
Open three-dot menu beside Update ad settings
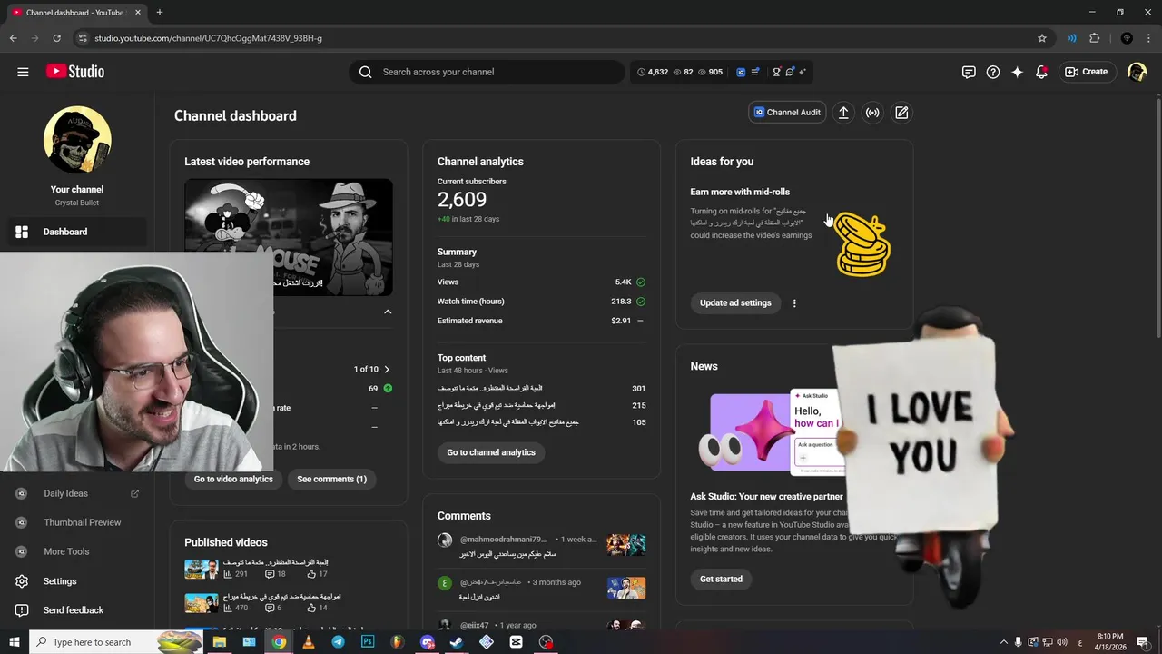click(794, 303)
